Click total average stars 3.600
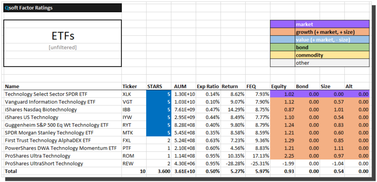377x182 pixels. 159,171
